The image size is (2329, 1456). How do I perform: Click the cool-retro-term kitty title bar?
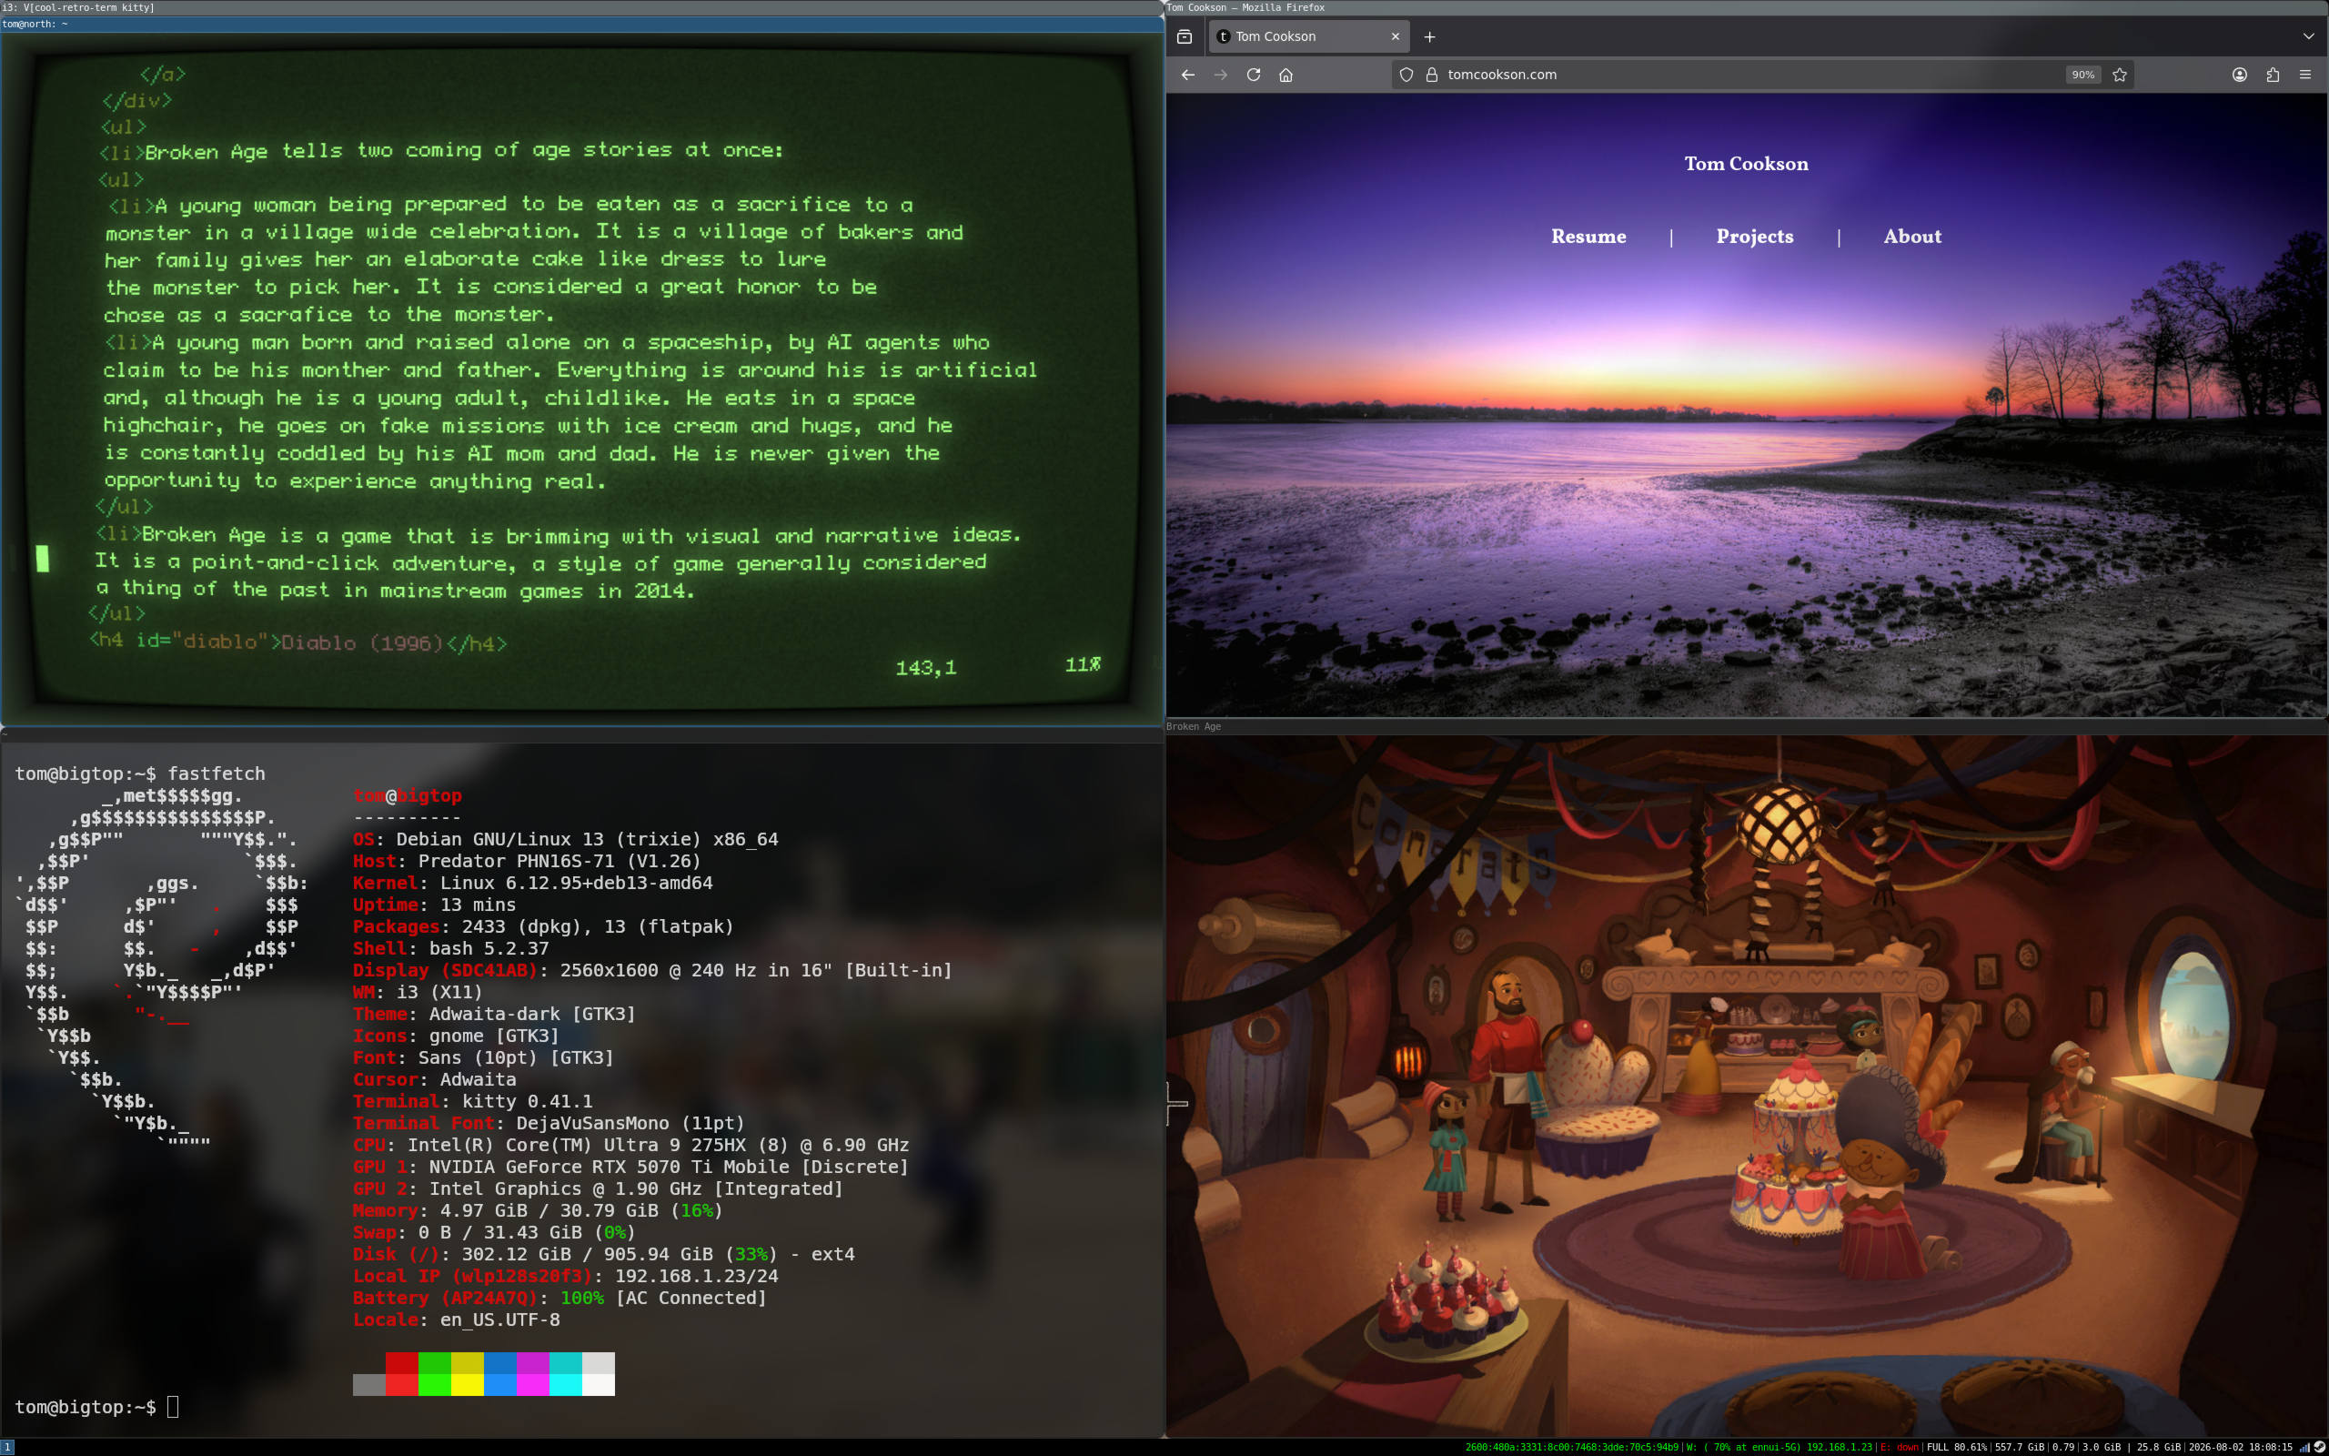pyautogui.click(x=581, y=7)
